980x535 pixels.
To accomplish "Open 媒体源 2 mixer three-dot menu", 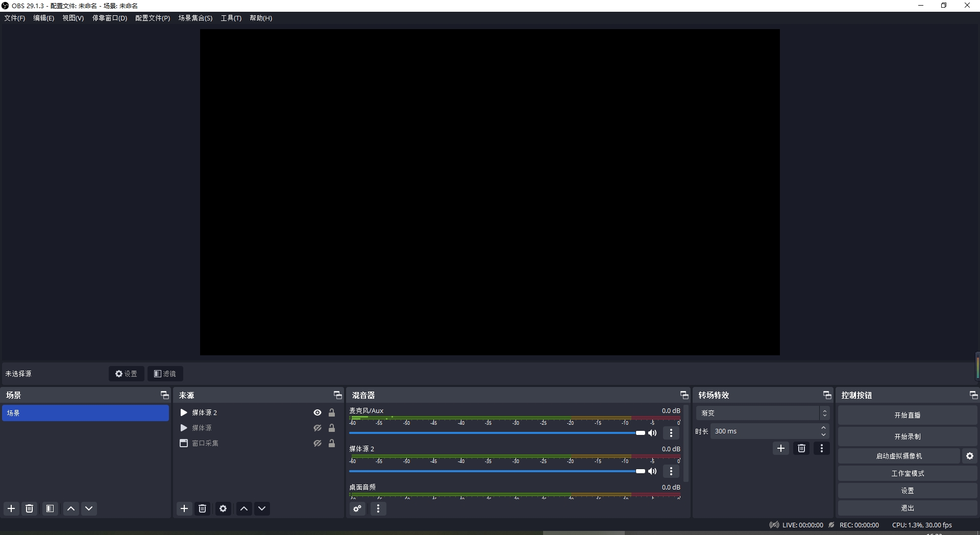I will [x=671, y=471].
